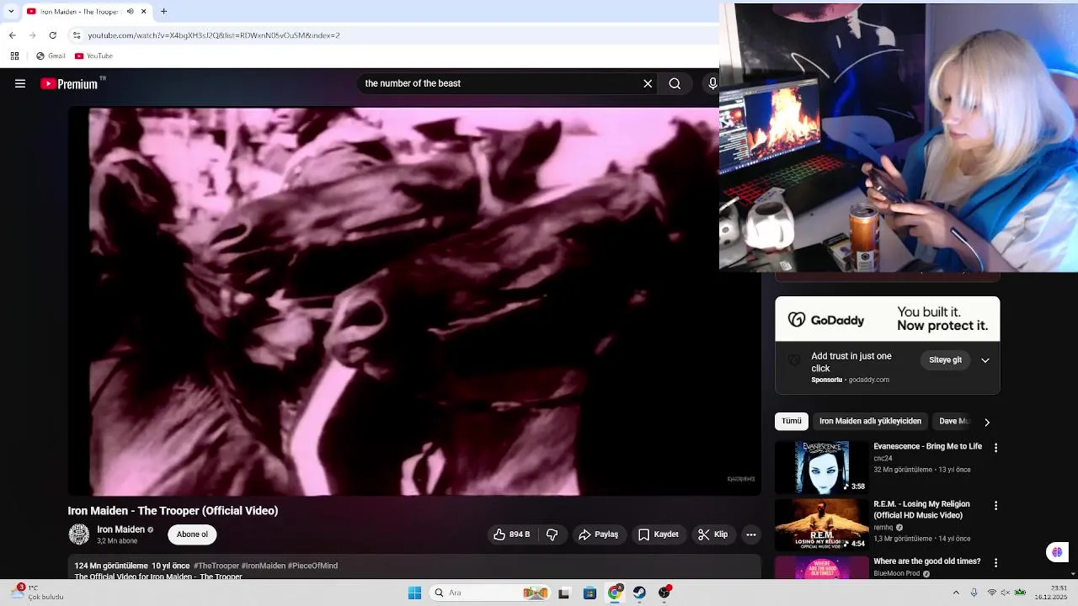Open #IronMaiden hashtag link

click(264, 566)
